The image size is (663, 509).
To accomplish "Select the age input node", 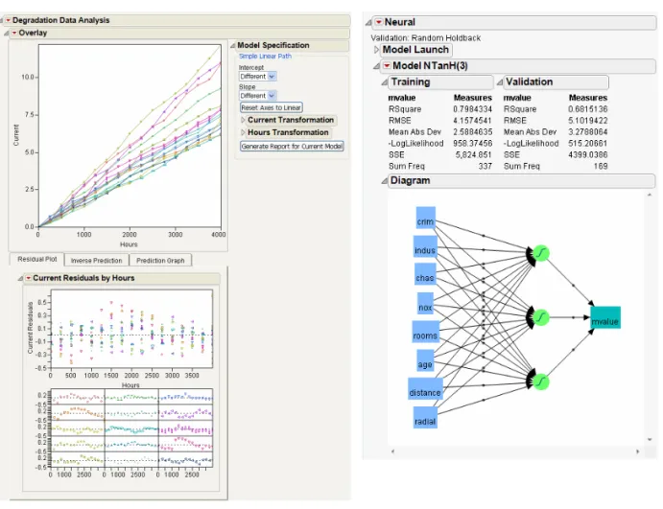I will pyautogui.click(x=425, y=360).
